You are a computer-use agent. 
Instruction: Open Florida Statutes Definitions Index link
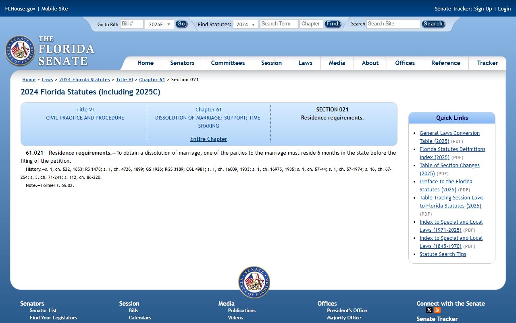[452, 153]
